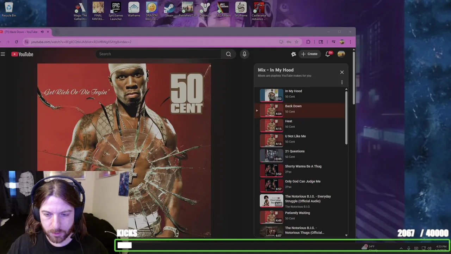451x254 pixels.
Task: Play 21 Questions from the playlist
Action: [299, 155]
